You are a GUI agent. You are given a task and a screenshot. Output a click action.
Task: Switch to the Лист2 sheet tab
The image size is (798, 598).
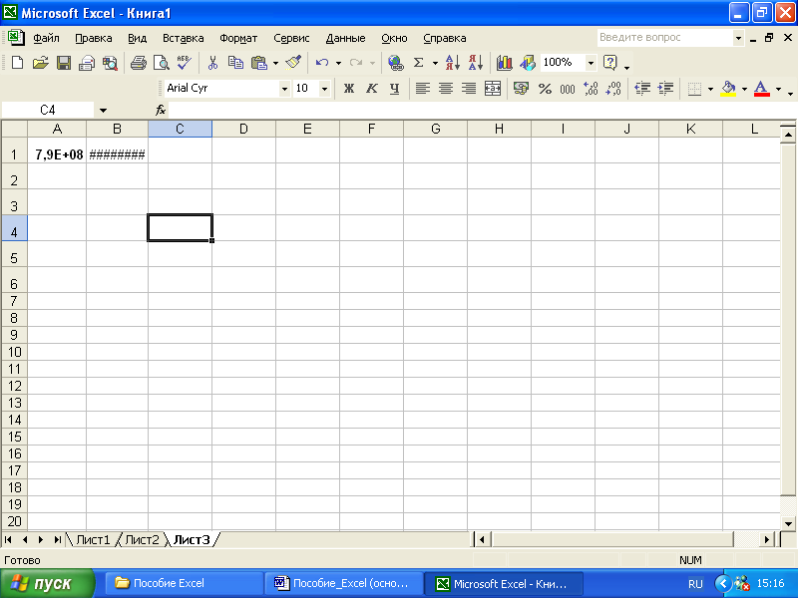click(x=142, y=539)
